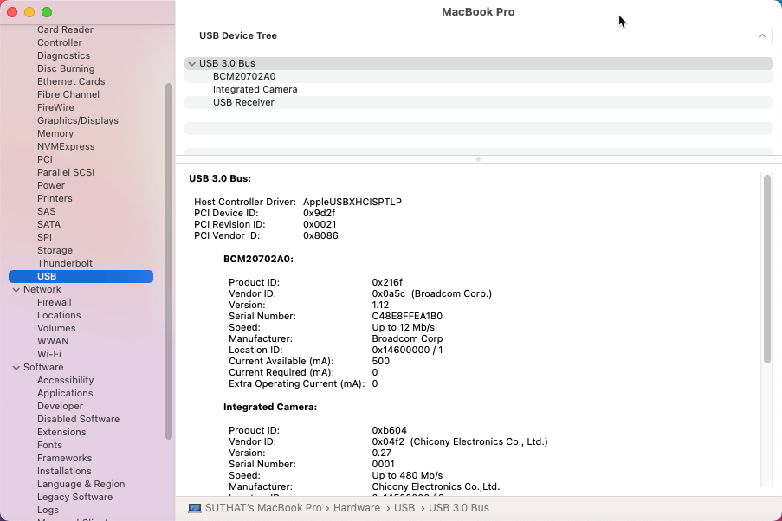Open WWAN under Network

53,341
